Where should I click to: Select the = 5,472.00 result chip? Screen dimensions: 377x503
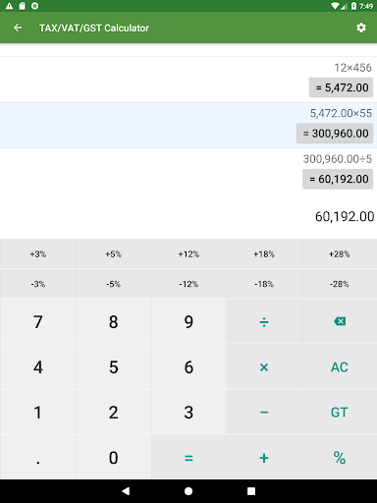coord(341,87)
